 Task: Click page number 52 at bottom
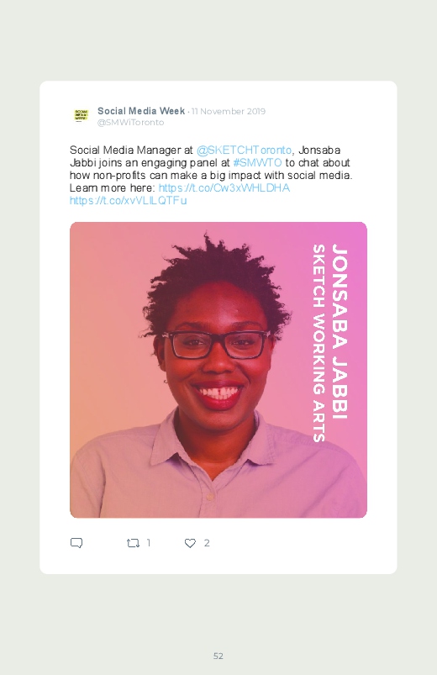tap(218, 656)
